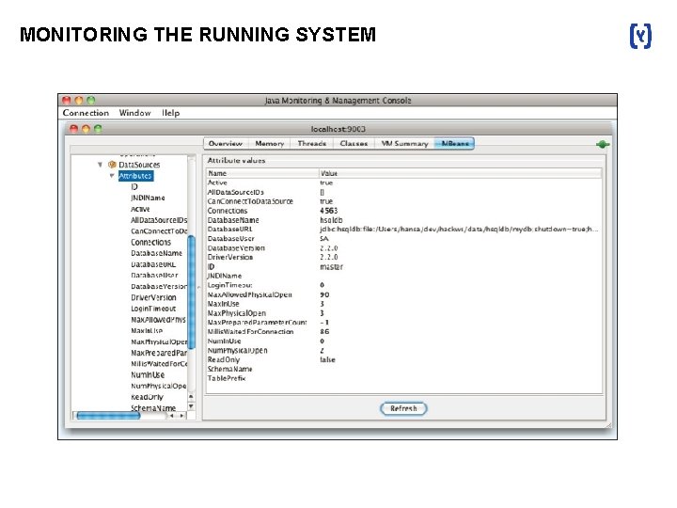Click the NumPhysicalOpen row name in table
The height and width of the screenshot is (508, 677).
click(x=237, y=350)
